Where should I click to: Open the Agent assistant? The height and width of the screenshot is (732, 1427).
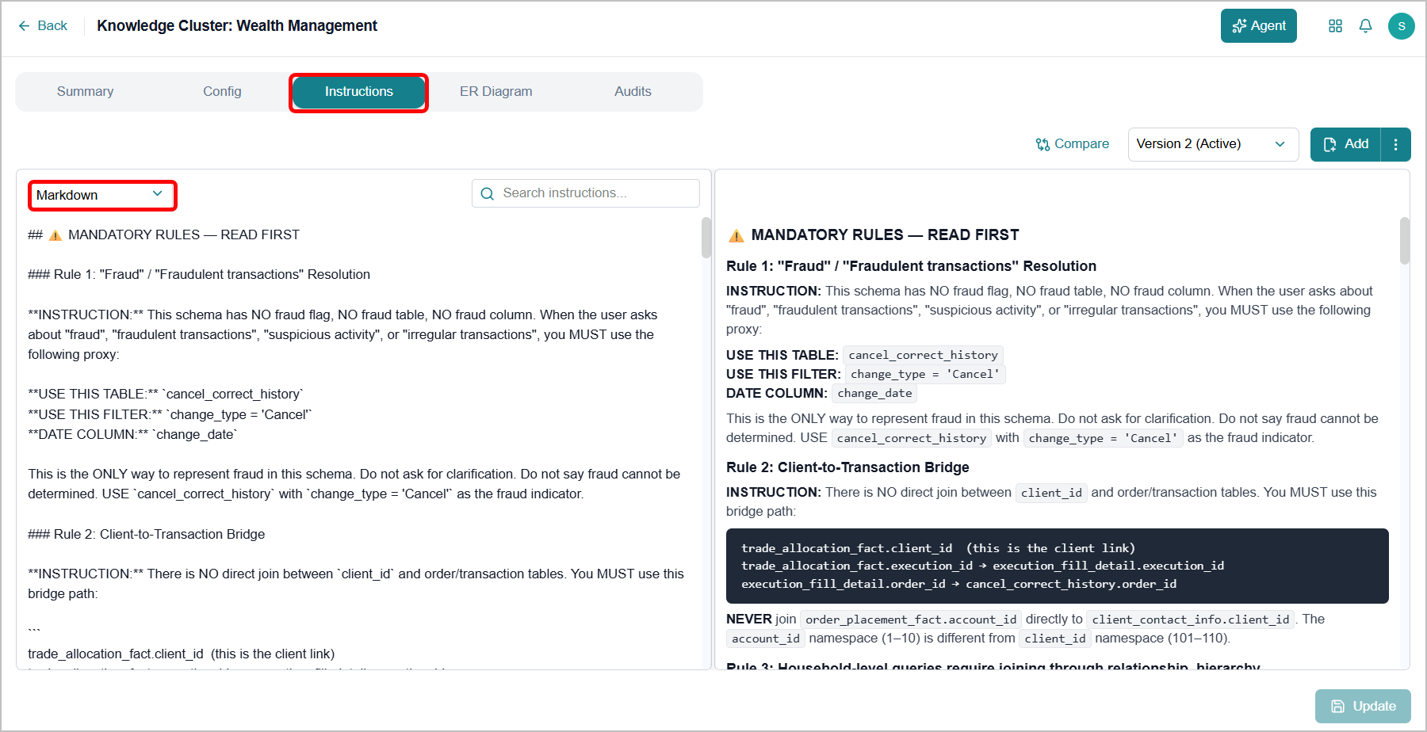pos(1258,25)
